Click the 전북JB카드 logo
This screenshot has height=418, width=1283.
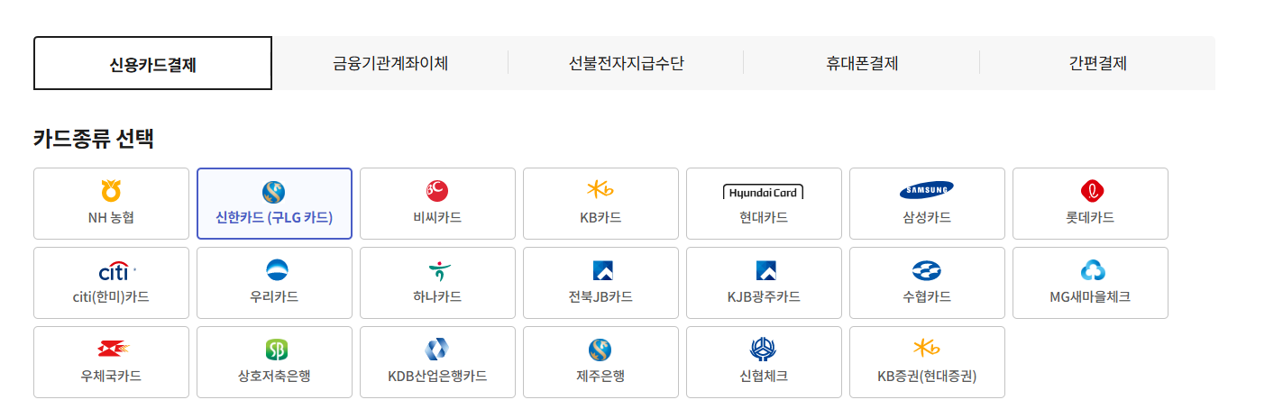603,270
